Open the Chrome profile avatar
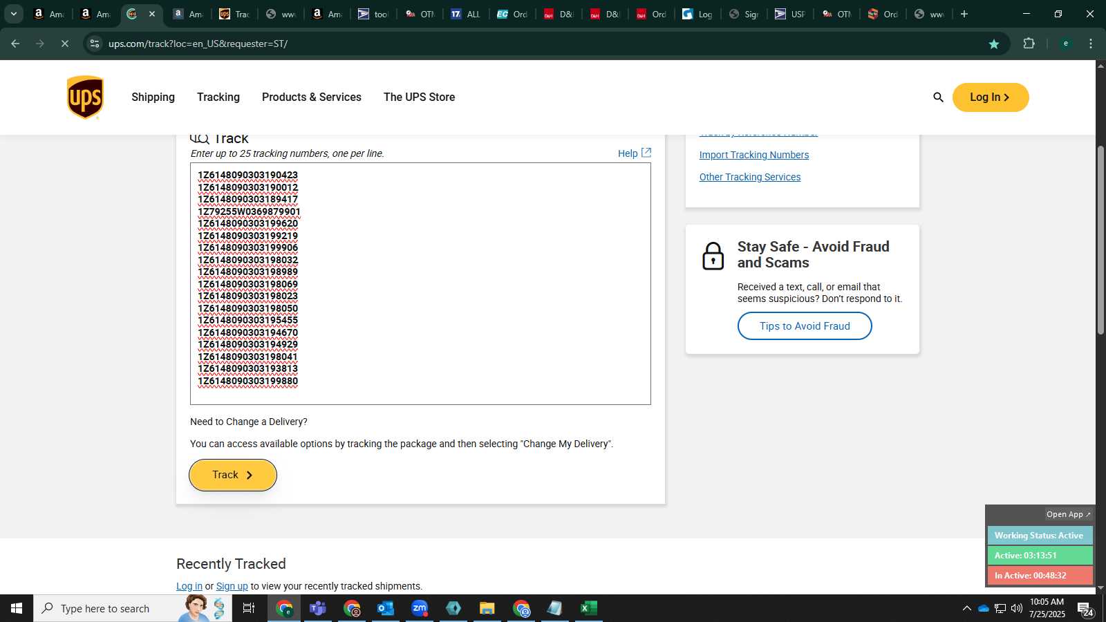 click(1065, 44)
